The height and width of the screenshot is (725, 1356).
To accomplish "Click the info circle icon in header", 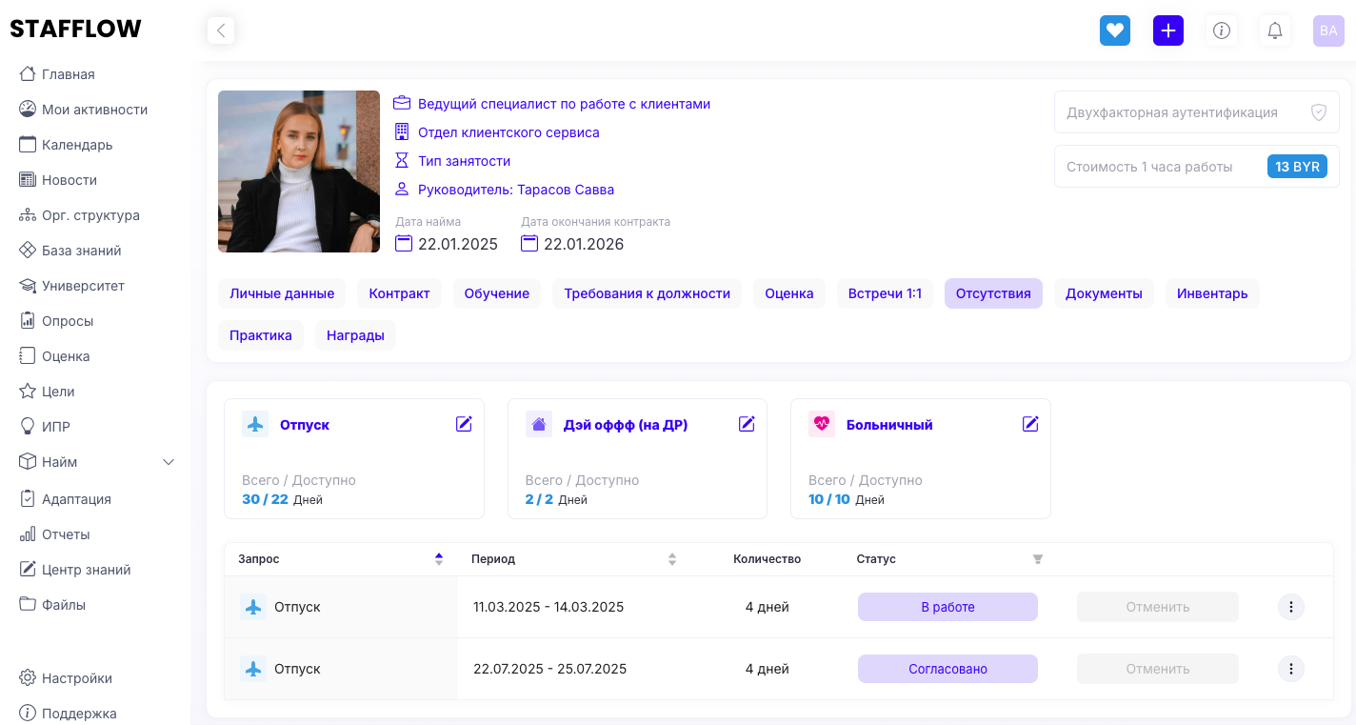I will 1221,30.
